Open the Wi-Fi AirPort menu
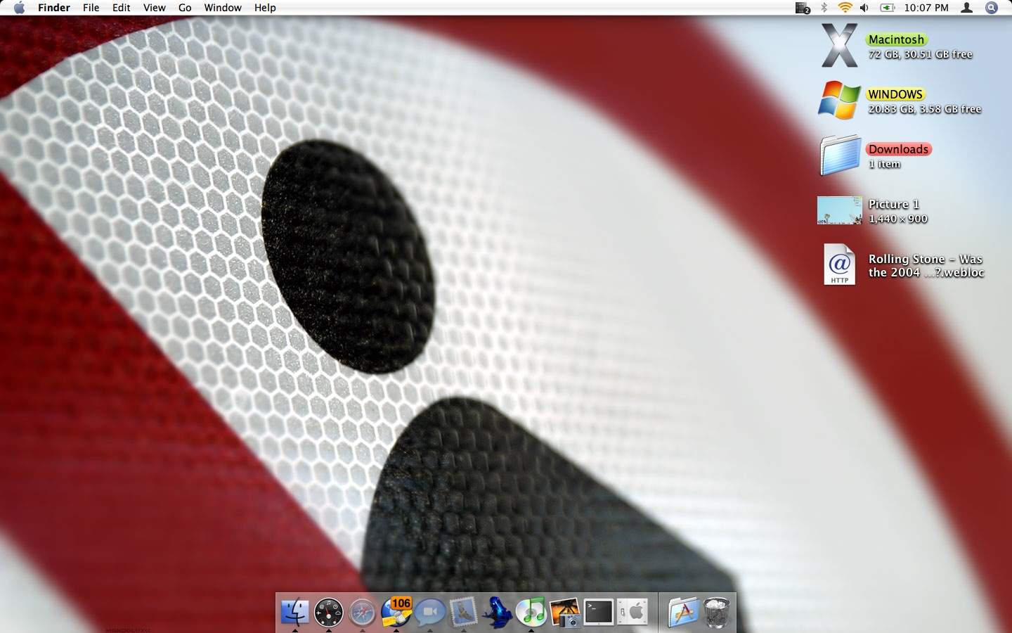Viewport: 1012px width, 633px height. (x=845, y=8)
